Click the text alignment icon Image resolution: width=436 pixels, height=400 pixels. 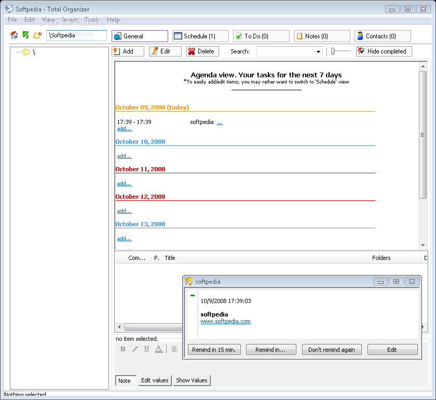pos(174,349)
